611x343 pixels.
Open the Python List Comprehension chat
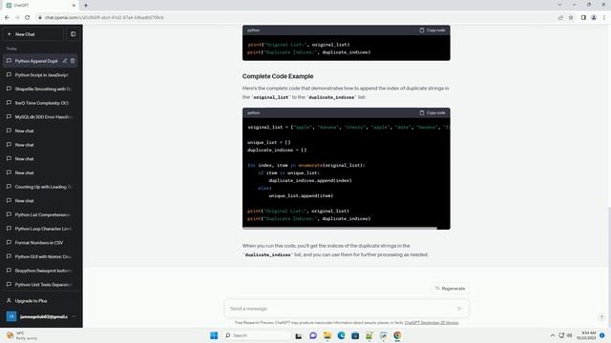point(40,214)
